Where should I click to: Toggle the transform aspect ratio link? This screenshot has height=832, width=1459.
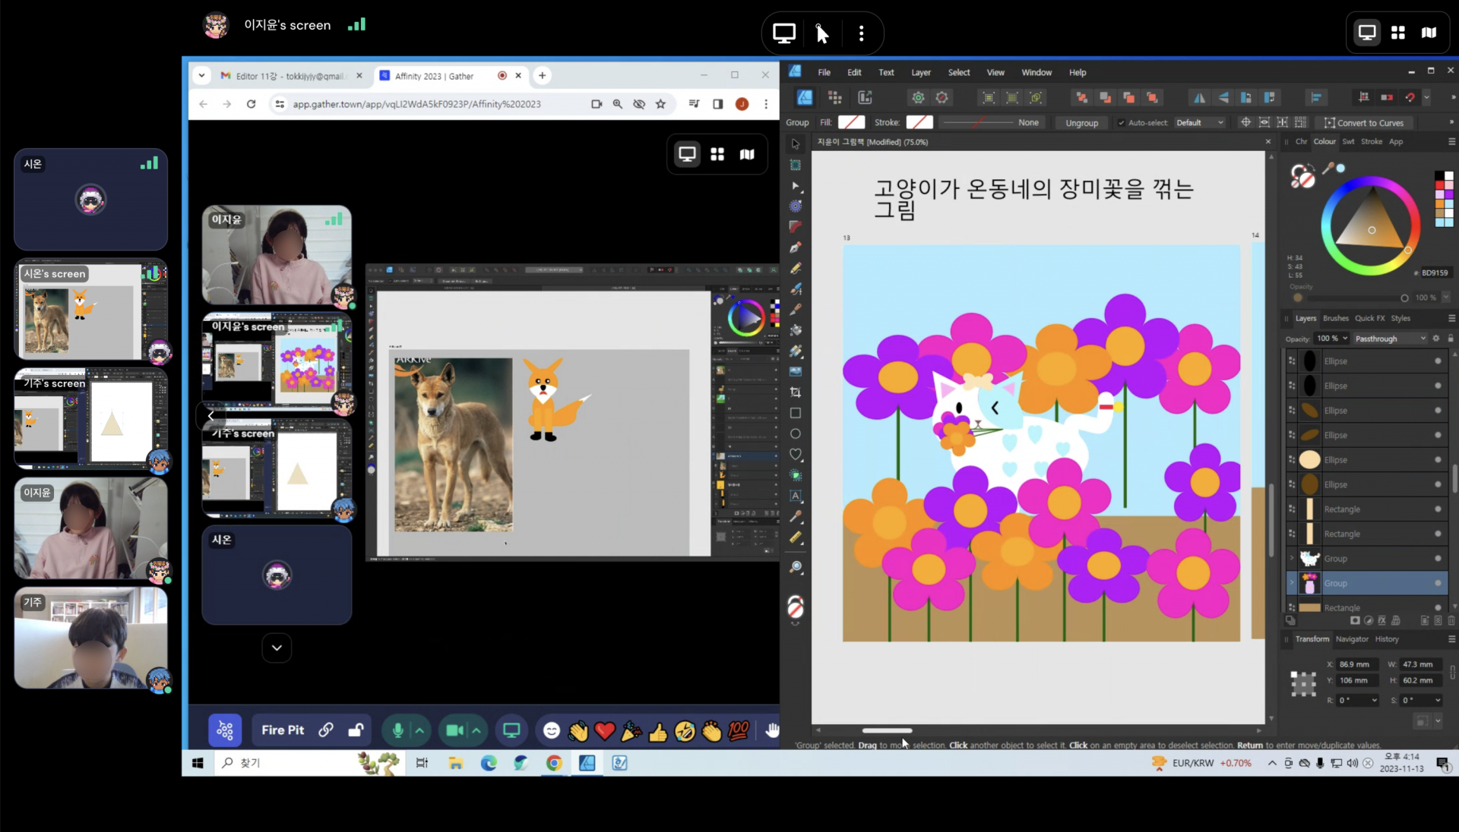[1452, 673]
